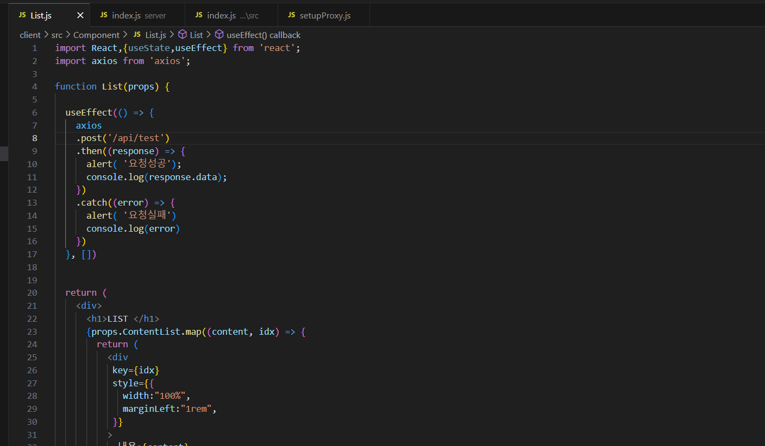Click <div> tag on line 21
Image resolution: width=765 pixels, height=446 pixels.
[x=89, y=305]
